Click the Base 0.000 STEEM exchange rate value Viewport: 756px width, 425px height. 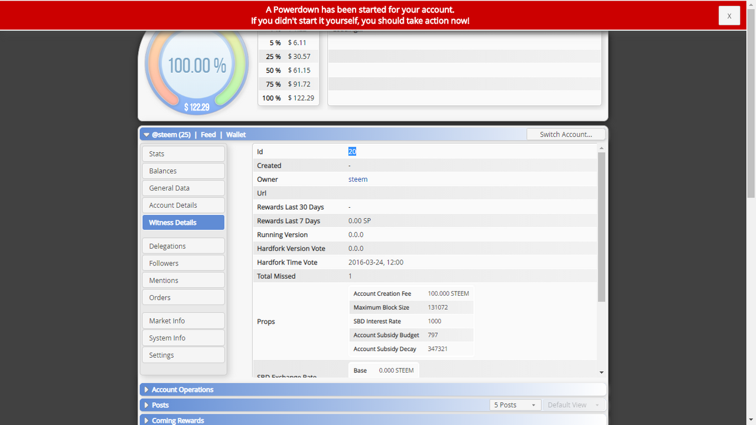[396, 370]
